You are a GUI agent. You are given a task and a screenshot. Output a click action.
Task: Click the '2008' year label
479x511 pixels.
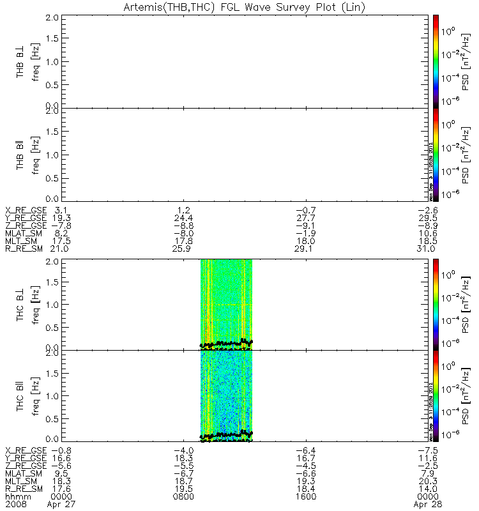[15, 504]
